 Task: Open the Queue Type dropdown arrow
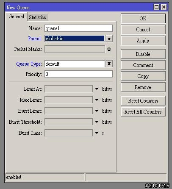pos(109,64)
